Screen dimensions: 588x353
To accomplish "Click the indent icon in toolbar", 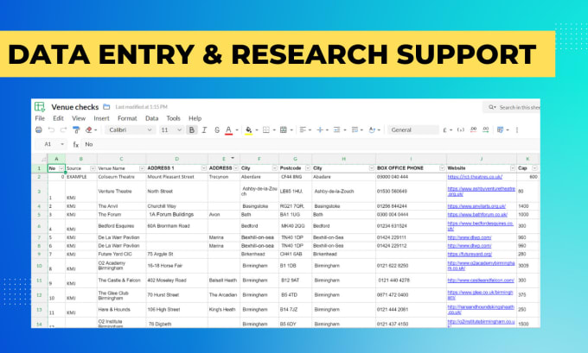I will click(336, 130).
